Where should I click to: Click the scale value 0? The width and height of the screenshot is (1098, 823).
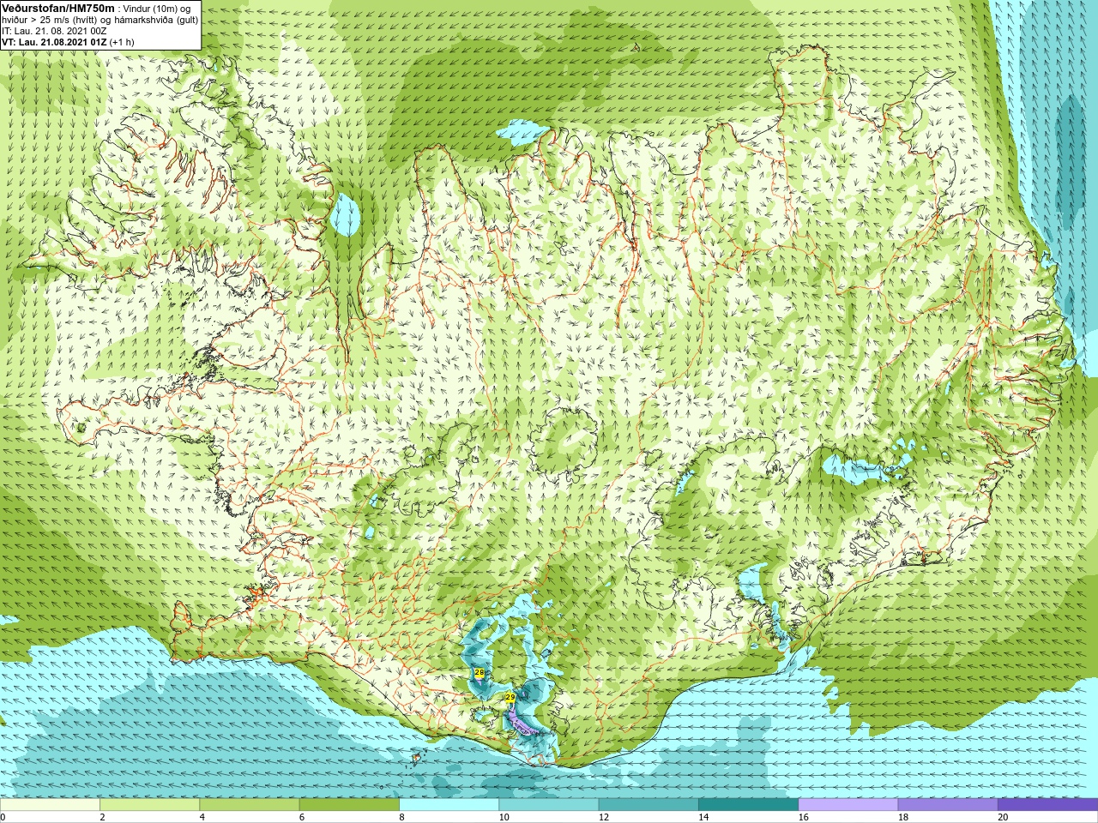pos(3,817)
